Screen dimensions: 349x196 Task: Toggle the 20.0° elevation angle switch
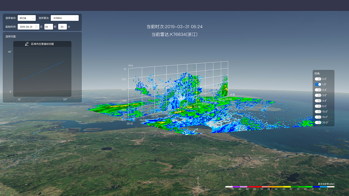click(318, 122)
